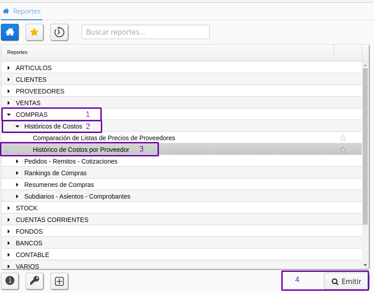Select the ARTICULOS label
The width and height of the screenshot is (374, 293).
tap(34, 68)
